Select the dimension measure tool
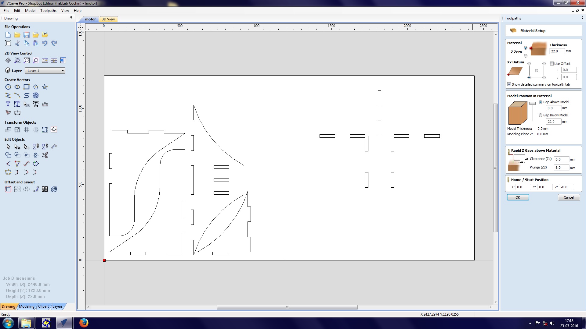586x329 pixels. 17,113
